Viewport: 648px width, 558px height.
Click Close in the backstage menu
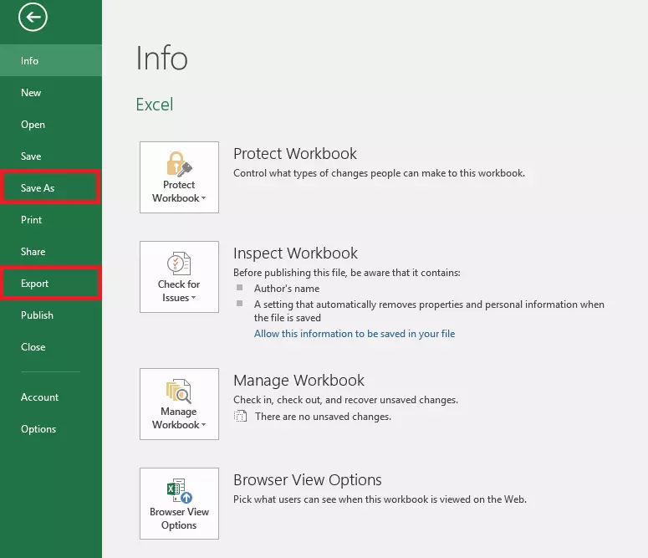click(51, 347)
